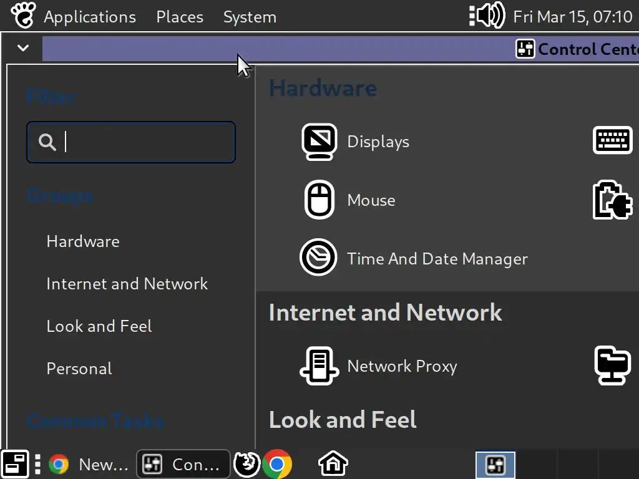The height and width of the screenshot is (479, 639).
Task: Click the network folder icon
Action: pyautogui.click(x=612, y=366)
